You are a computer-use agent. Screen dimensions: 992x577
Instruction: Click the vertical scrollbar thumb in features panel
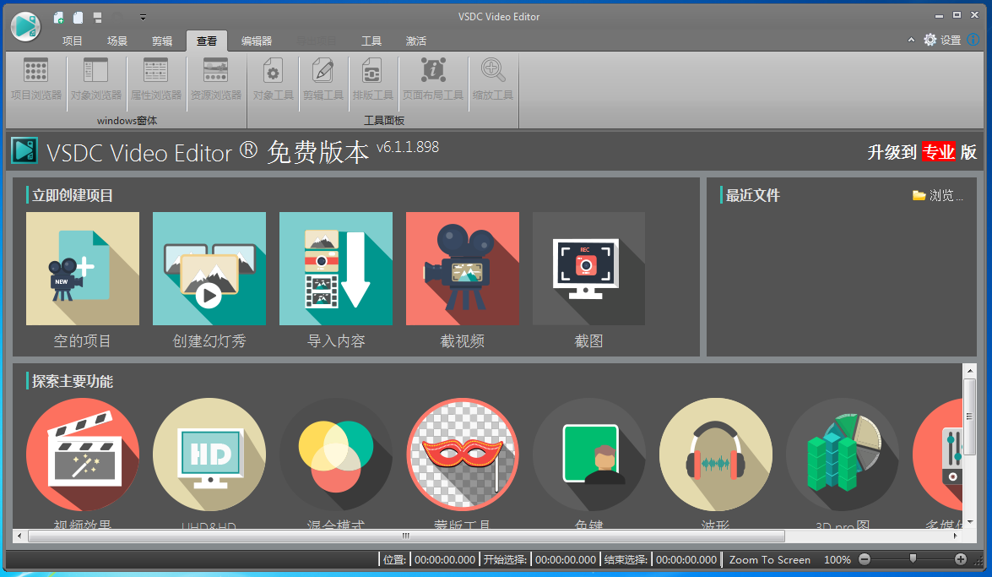pos(969,416)
